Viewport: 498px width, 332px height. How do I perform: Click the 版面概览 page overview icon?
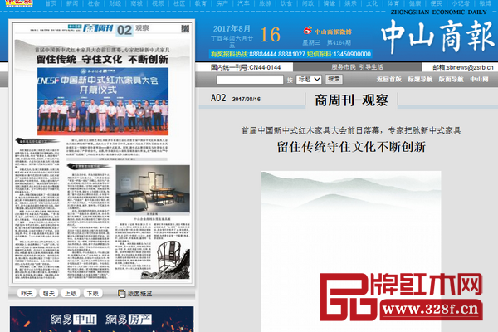coord(121,293)
